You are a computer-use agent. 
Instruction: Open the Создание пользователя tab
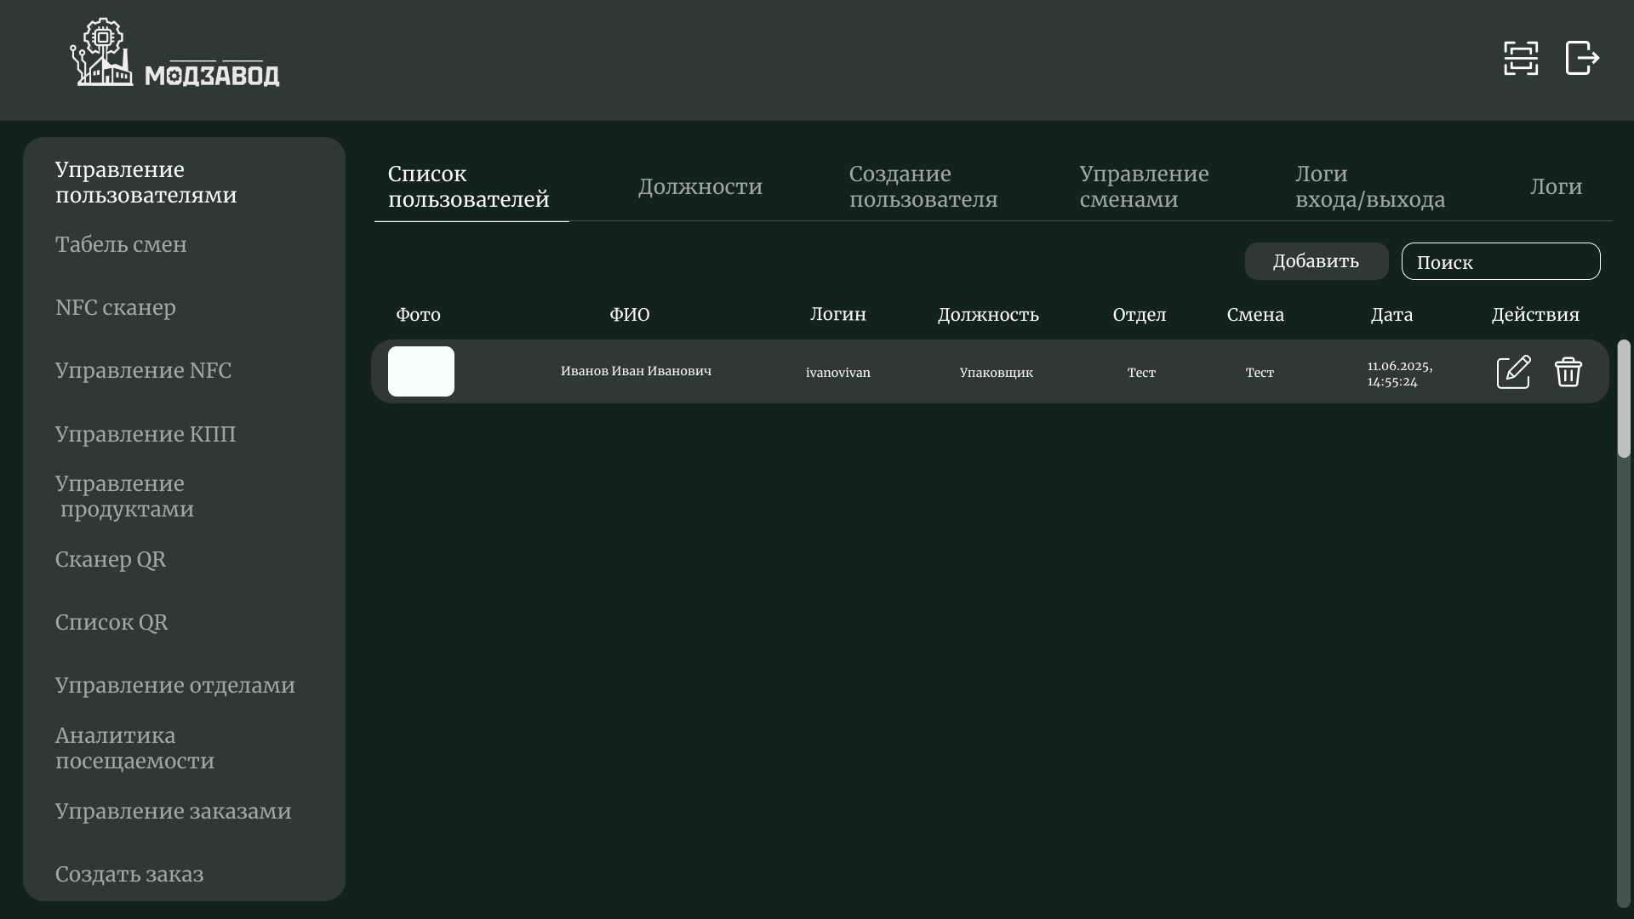pyautogui.click(x=923, y=186)
